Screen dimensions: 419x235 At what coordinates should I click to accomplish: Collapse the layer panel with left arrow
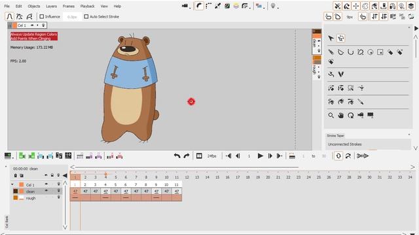tap(65, 176)
